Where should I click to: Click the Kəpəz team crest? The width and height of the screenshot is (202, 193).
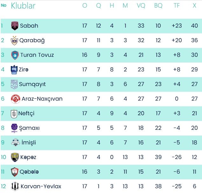[15, 157]
